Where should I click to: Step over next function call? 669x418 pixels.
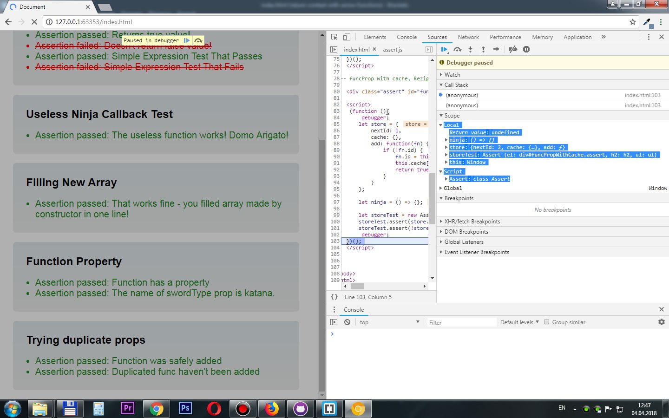point(458,49)
